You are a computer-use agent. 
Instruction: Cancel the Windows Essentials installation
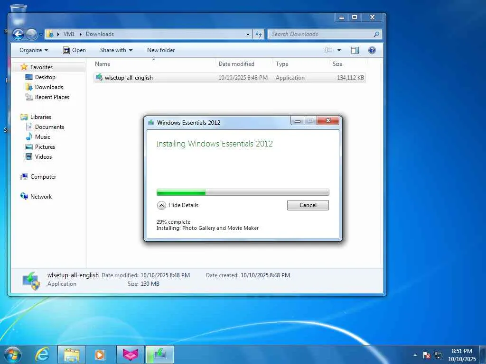coord(308,205)
